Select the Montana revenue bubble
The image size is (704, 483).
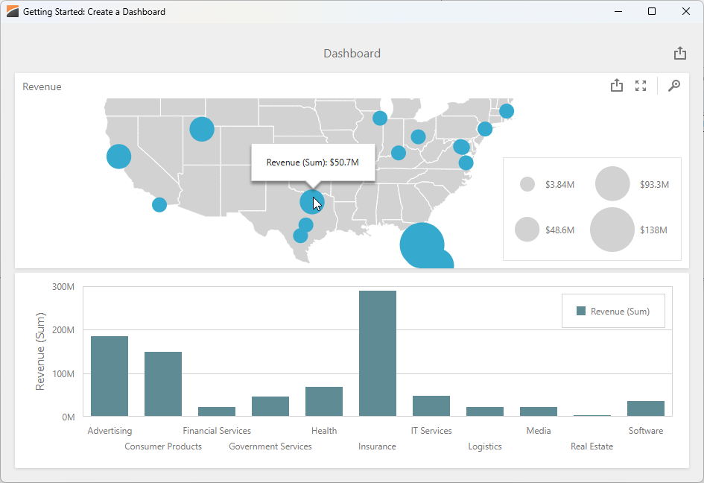pyautogui.click(x=201, y=129)
